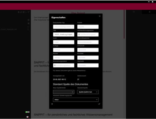Click the refresh icon in sidebar toolbar

[28, 12]
